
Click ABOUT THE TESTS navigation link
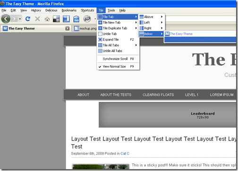(116, 95)
